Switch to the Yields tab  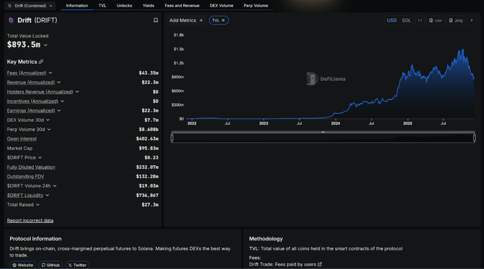coord(148,6)
